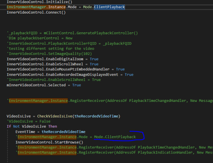
Task: Click the EnableDigitalZoom property
Action: 63,59
